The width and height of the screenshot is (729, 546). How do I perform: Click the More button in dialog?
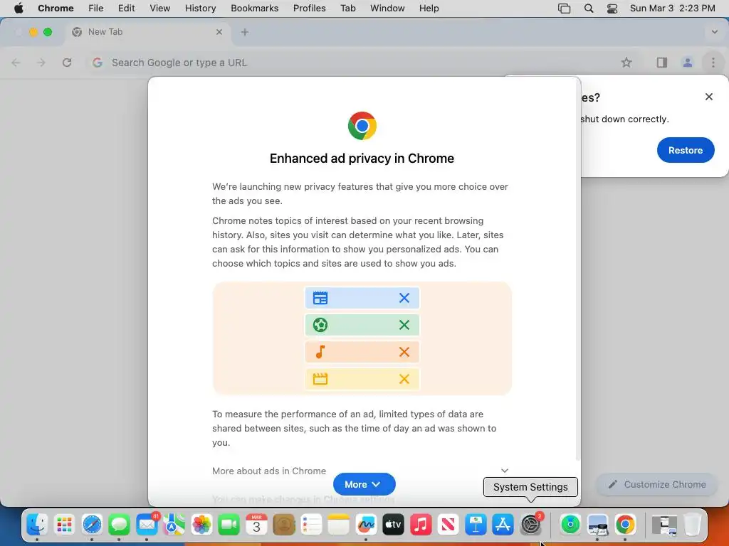coord(364,484)
